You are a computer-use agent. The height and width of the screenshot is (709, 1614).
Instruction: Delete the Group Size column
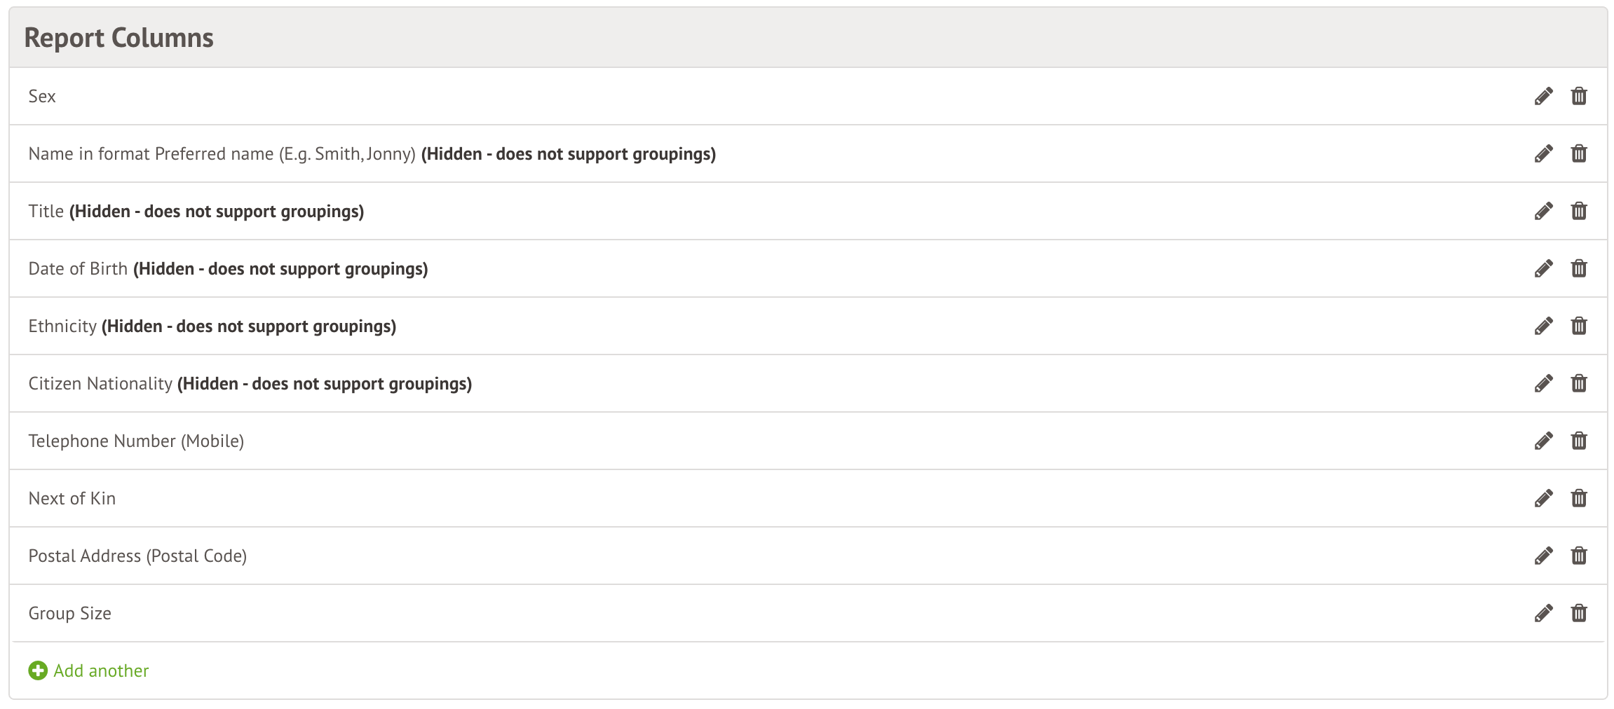[x=1579, y=613]
